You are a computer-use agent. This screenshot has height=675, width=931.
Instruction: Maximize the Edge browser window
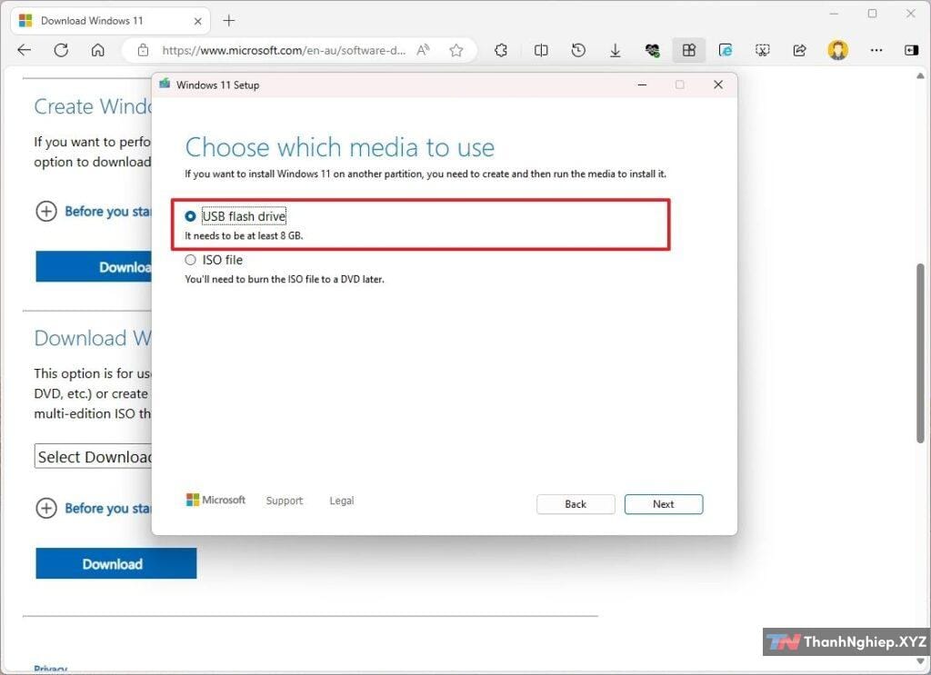click(872, 13)
